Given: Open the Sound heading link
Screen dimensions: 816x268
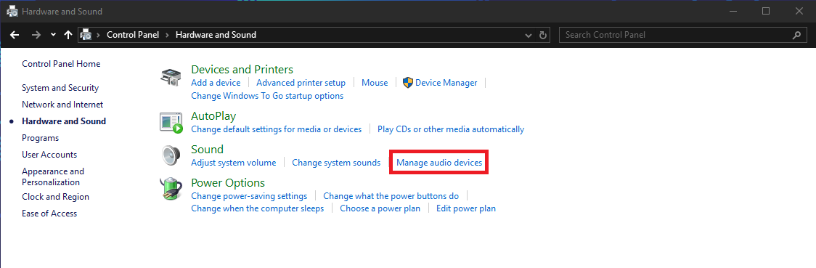Looking at the screenshot, I should coord(207,150).
